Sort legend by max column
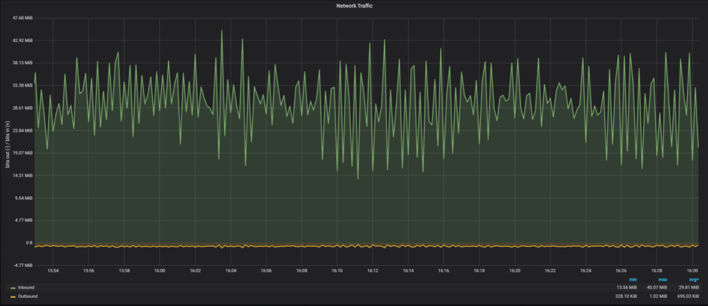The width and height of the screenshot is (708, 306). point(662,279)
